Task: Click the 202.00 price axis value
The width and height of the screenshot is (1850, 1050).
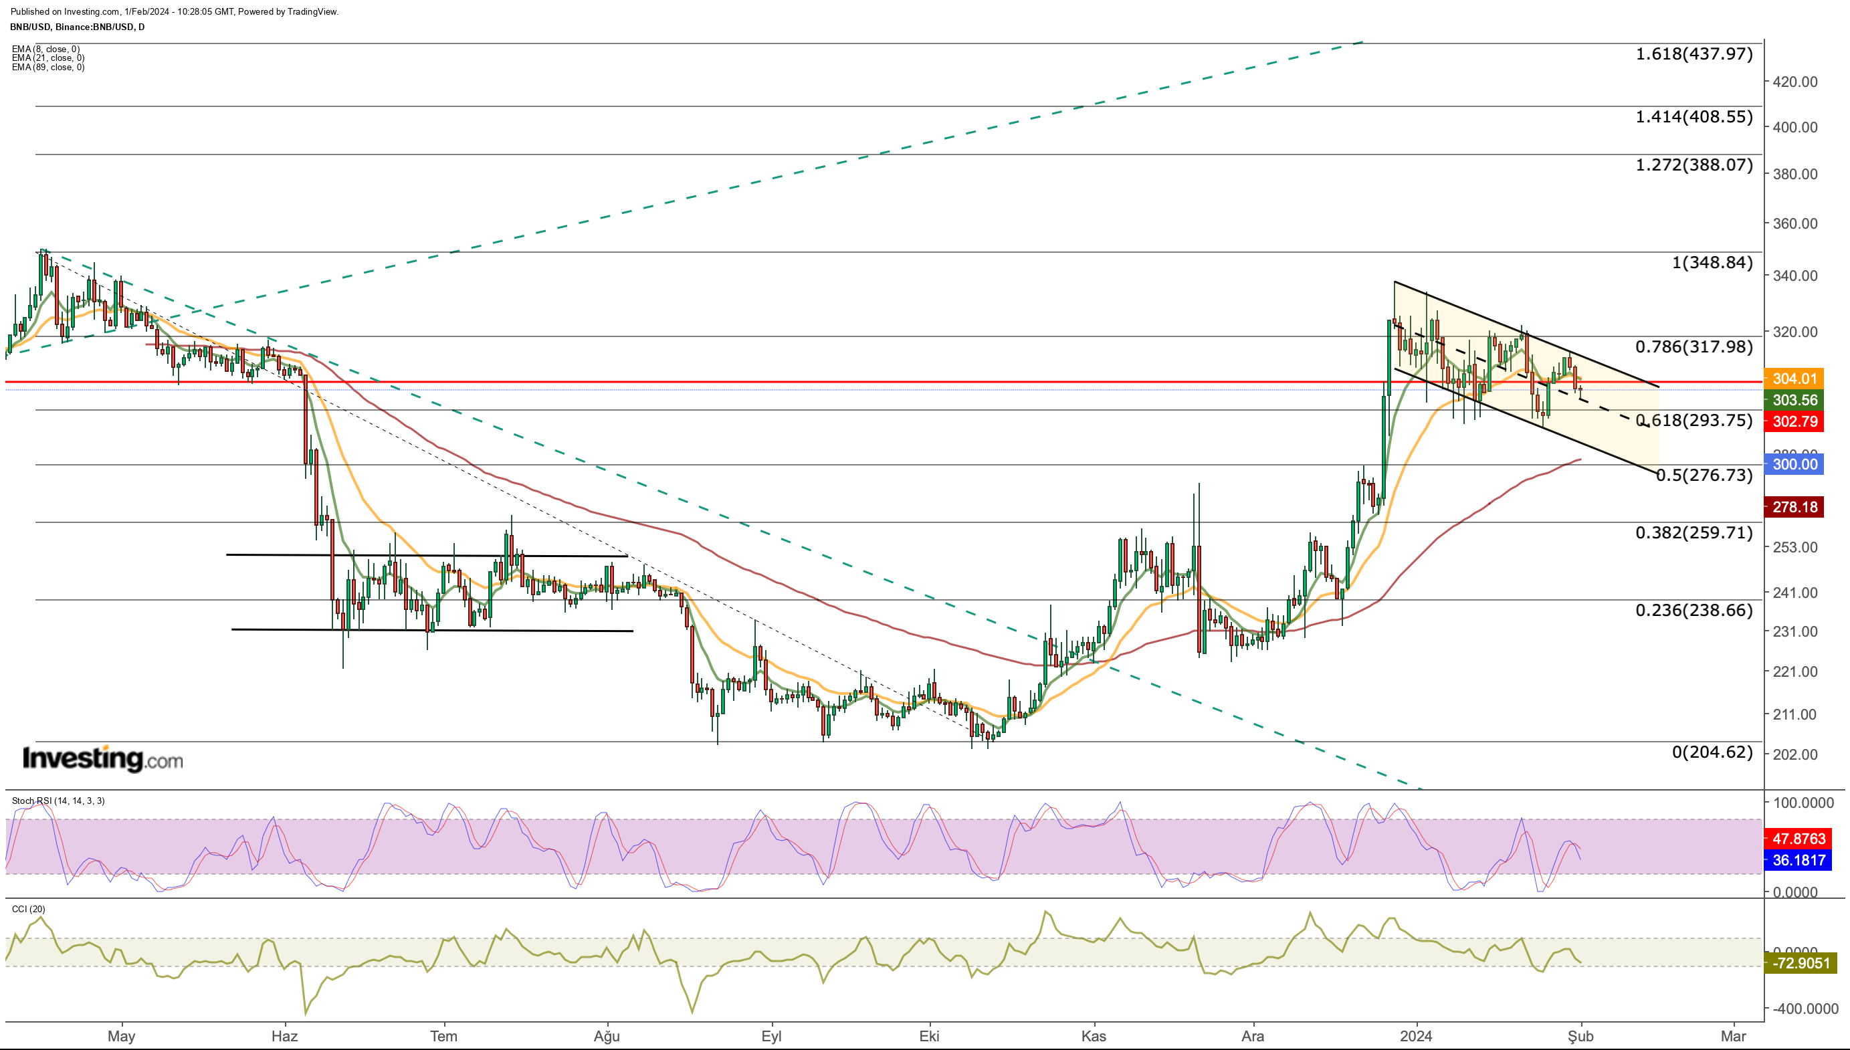Action: [1795, 754]
